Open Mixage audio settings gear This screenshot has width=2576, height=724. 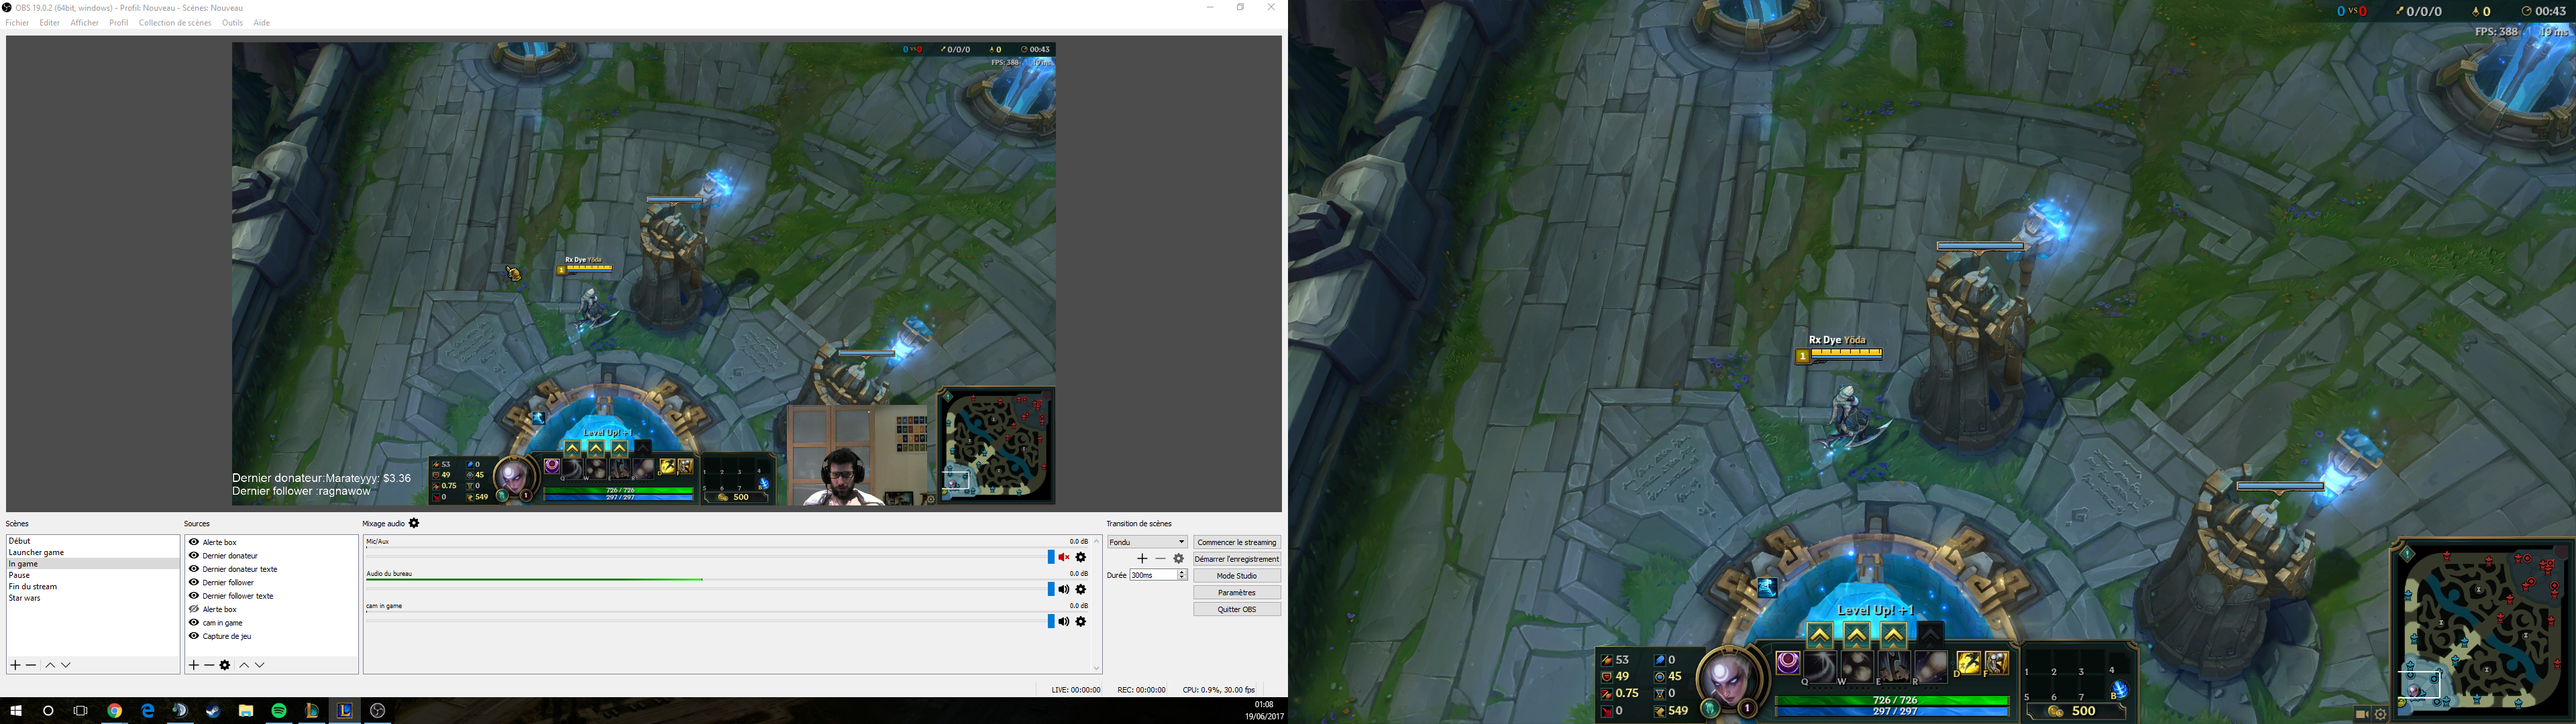414,523
